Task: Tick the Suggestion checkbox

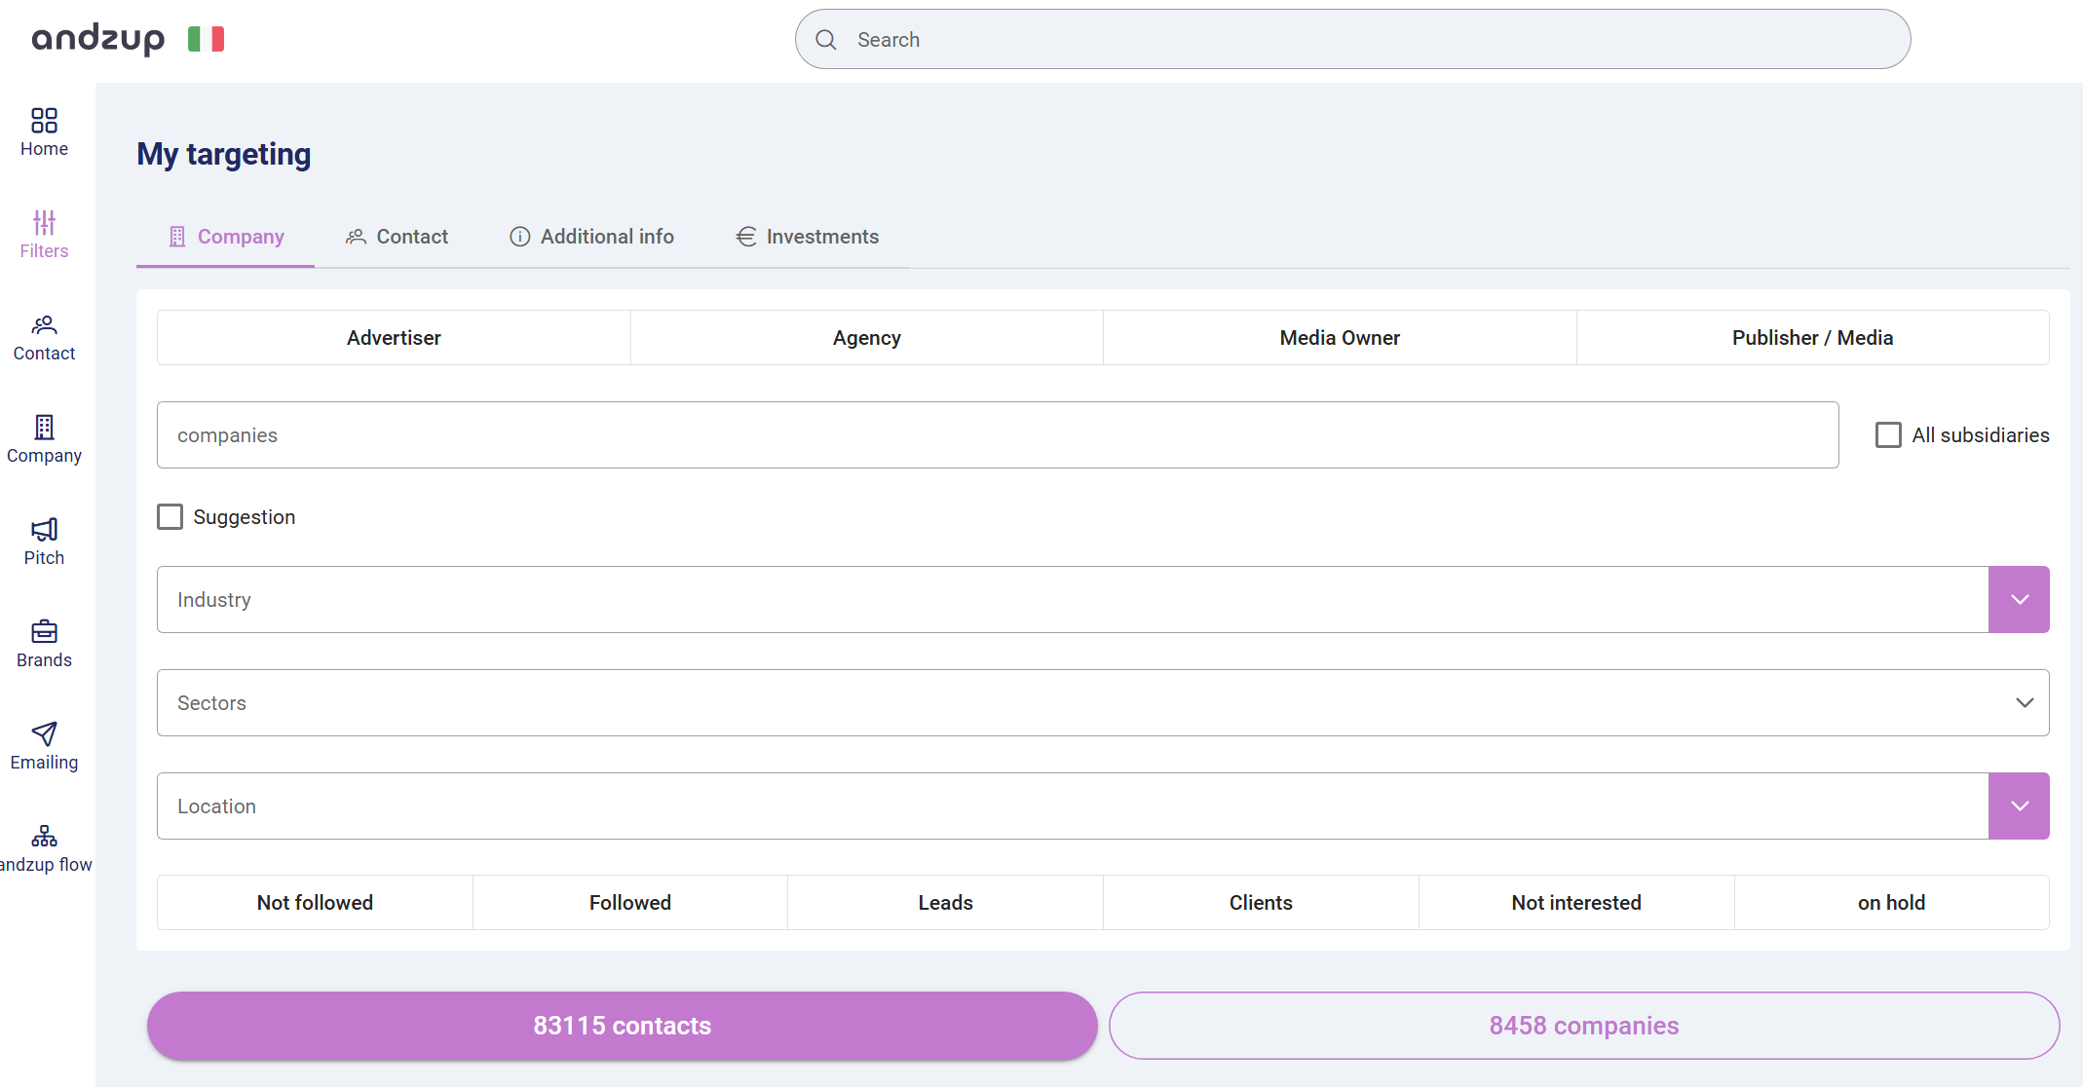Action: click(x=170, y=516)
